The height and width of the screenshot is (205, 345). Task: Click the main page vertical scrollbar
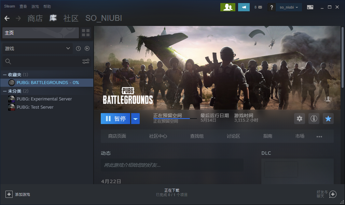[x=342, y=57]
